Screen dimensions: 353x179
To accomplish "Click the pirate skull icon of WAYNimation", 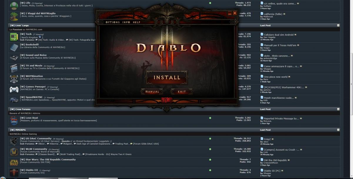I will (14, 79).
